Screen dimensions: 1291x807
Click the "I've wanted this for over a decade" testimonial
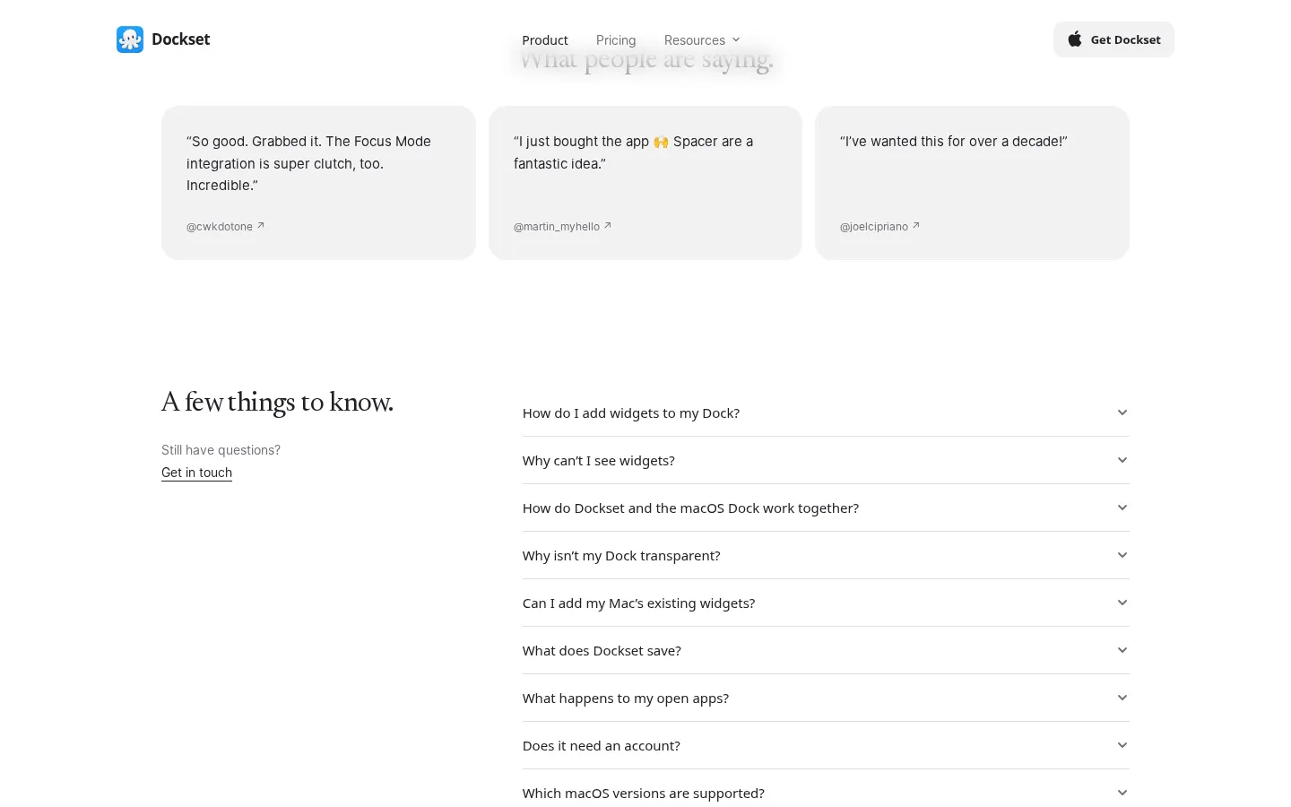[972, 183]
